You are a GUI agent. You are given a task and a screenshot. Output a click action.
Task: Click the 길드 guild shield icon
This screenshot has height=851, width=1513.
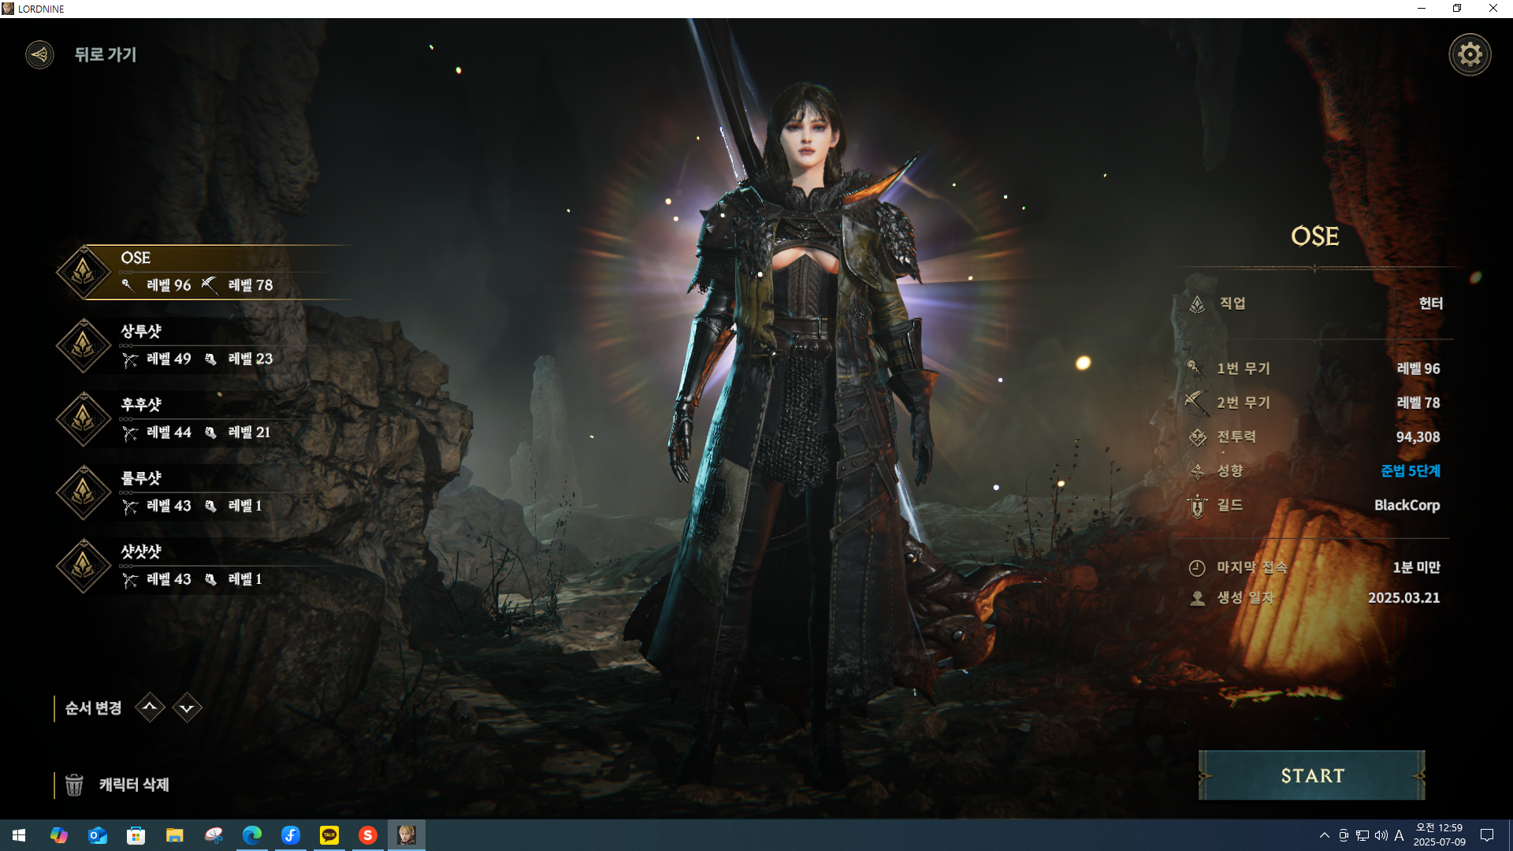click(1198, 506)
